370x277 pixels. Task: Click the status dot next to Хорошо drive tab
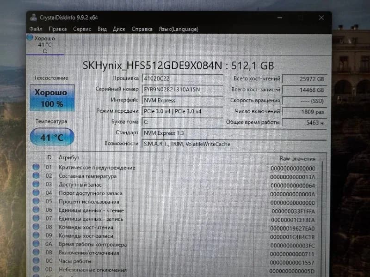[x=30, y=38]
